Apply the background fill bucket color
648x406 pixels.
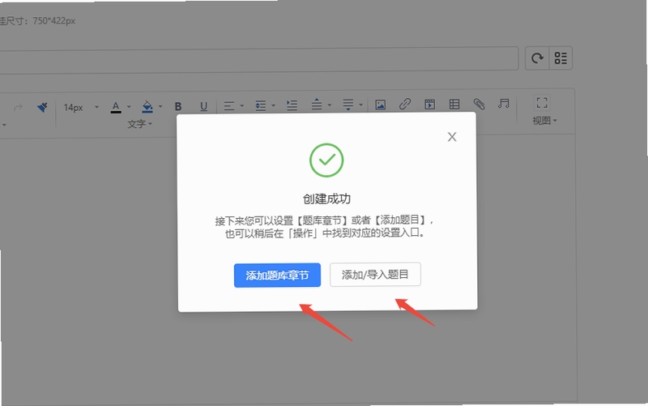147,107
